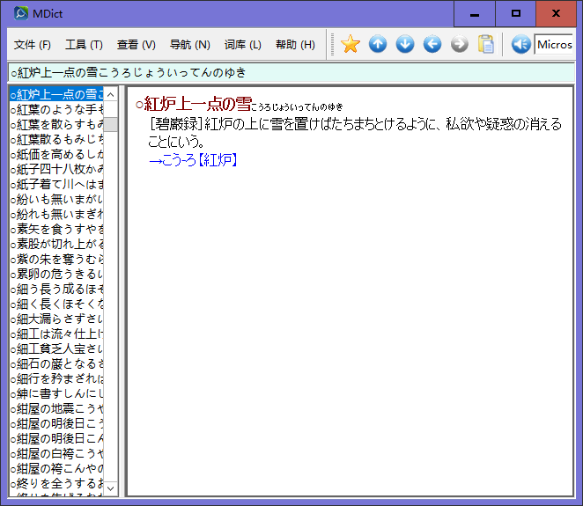Select the 紅葉のような手 list entry
Viewport: 583px width, 506px height.
[x=56, y=109]
